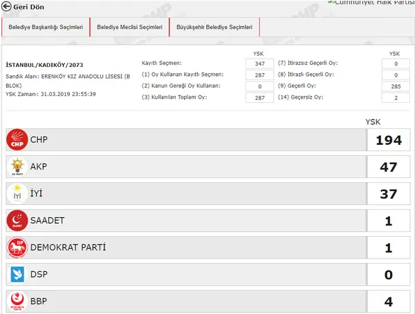Screen dimensions: 415x314
Task: Click the AKP party logo
Action: point(15,167)
